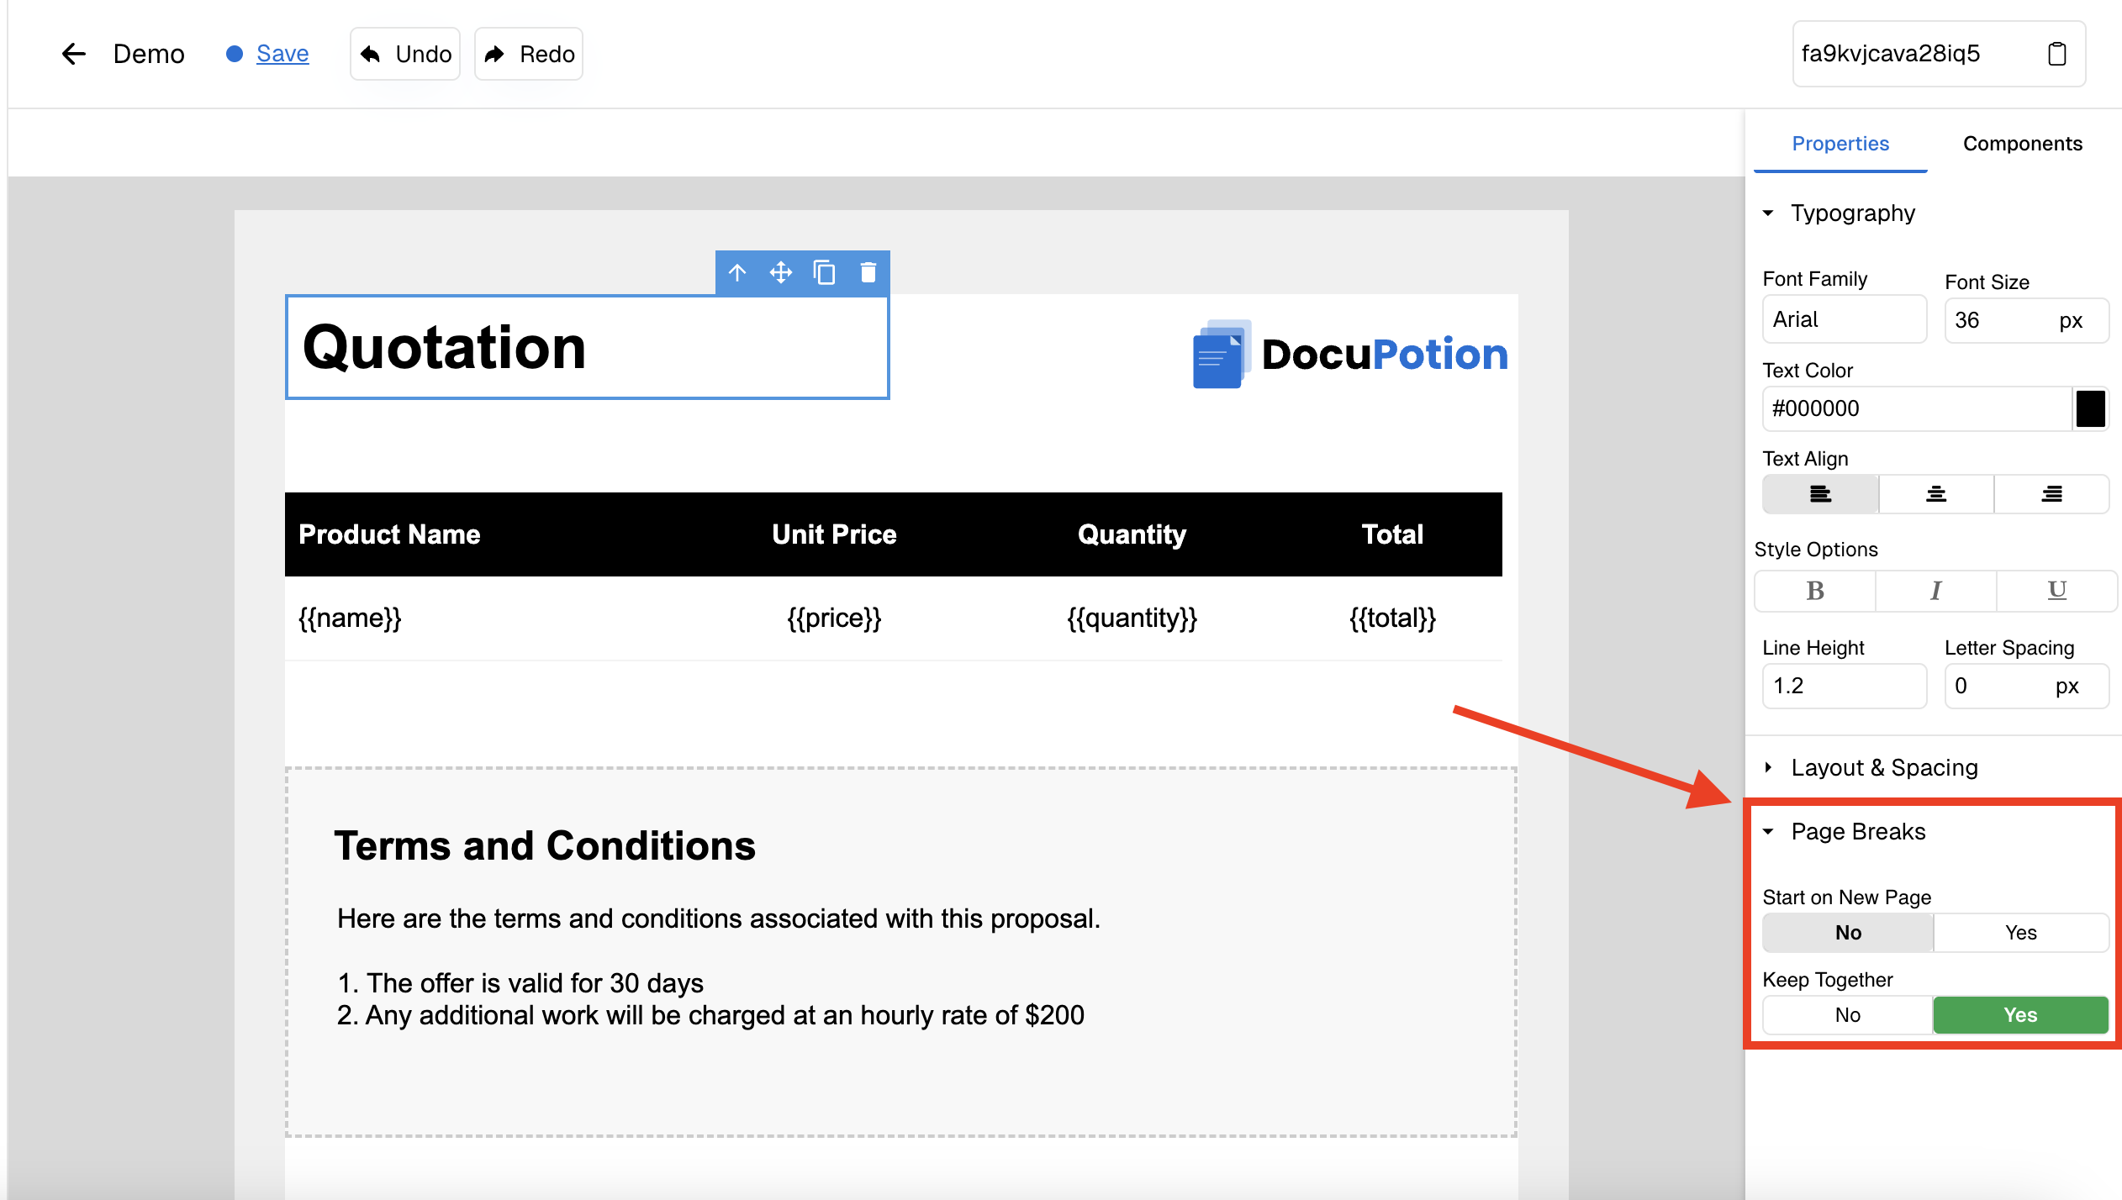The image size is (2122, 1200).
Task: Click the select parent up-arrow icon
Action: pyautogui.click(x=737, y=272)
